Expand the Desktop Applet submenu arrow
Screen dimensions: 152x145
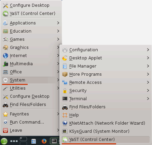148,58
